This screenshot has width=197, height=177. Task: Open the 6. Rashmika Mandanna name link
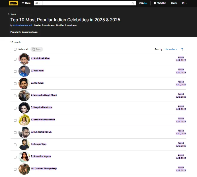43,120
